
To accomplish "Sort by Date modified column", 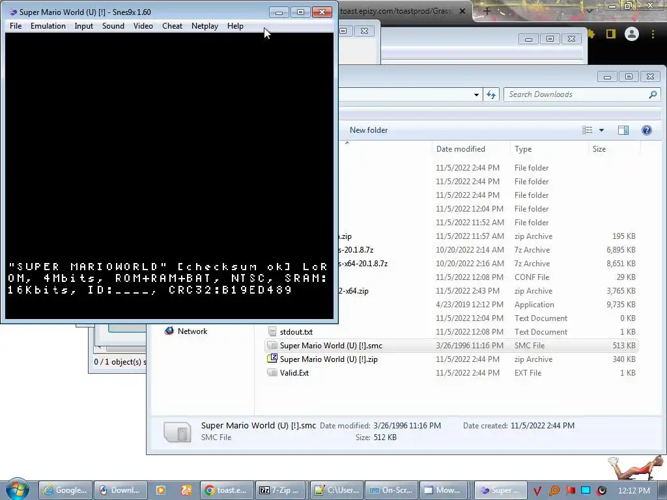I will coord(461,149).
